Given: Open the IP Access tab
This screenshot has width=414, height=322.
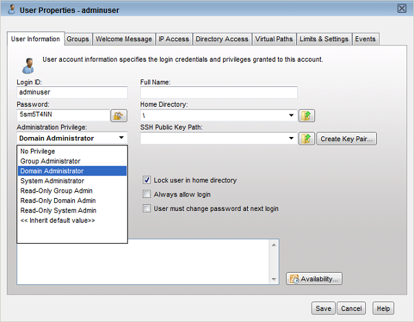Looking at the screenshot, I should point(172,39).
